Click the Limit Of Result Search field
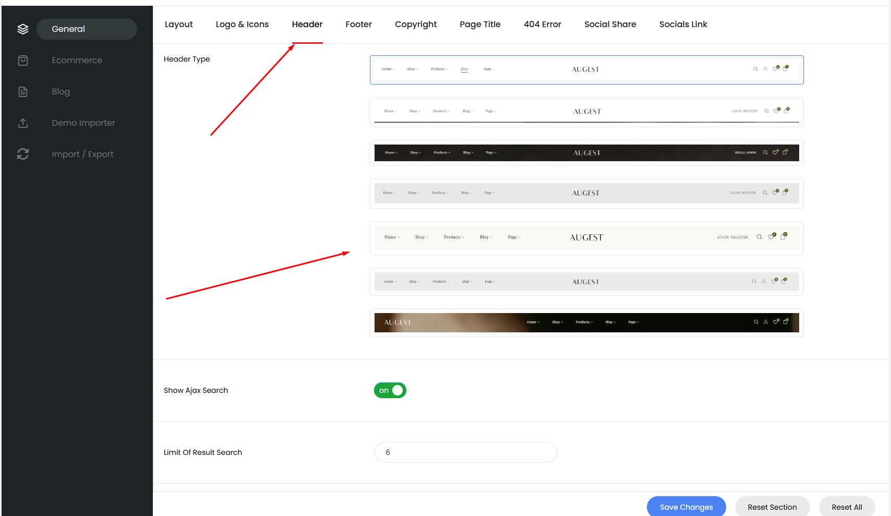Image resolution: width=891 pixels, height=516 pixels. click(x=465, y=452)
